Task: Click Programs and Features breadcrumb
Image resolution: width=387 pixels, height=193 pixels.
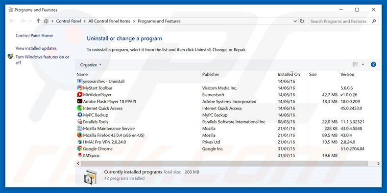Action: (x=159, y=21)
